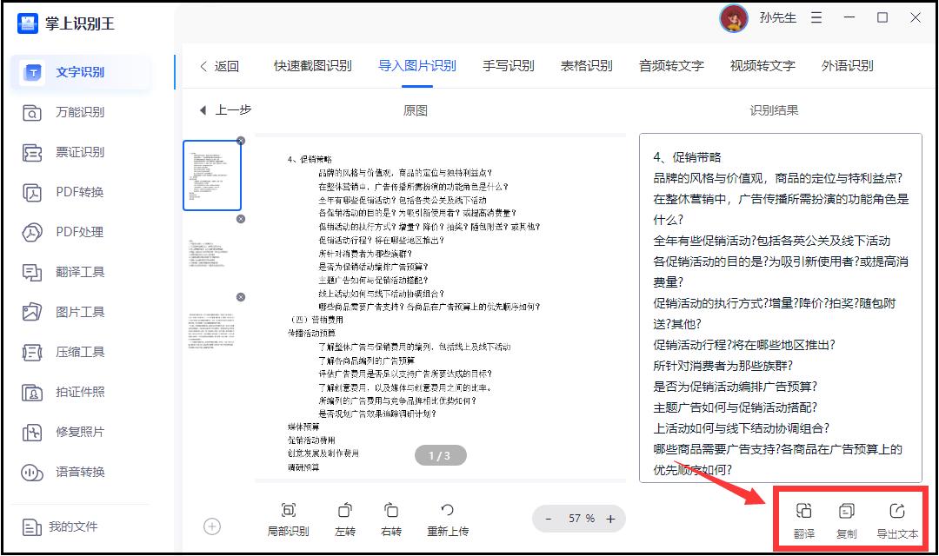Switch to the 手写识别 tab
This screenshot has height=556, width=939.
pos(509,65)
